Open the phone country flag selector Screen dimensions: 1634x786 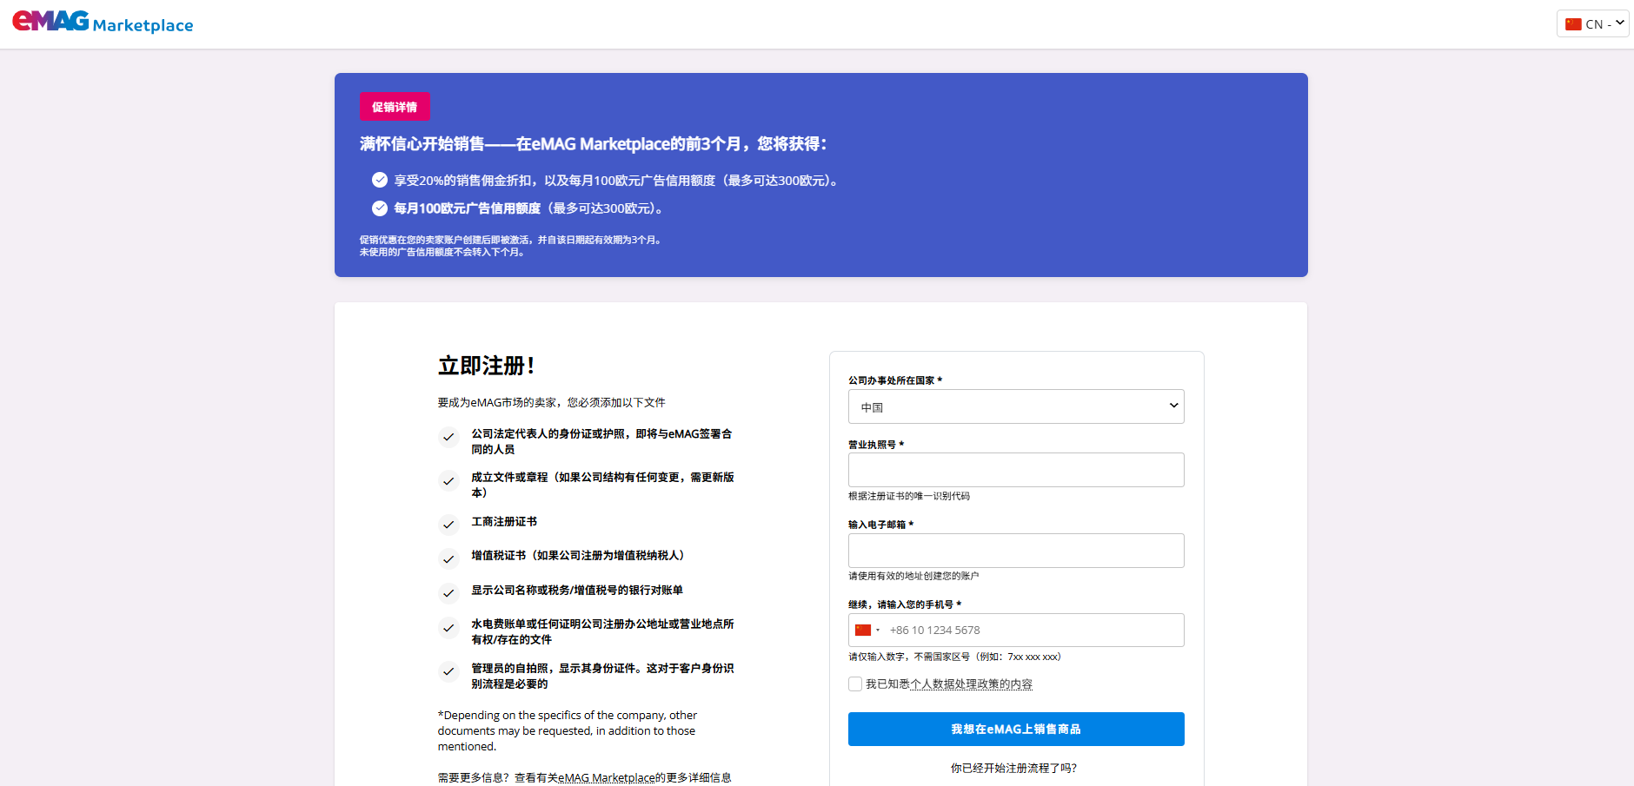pyautogui.click(x=867, y=630)
